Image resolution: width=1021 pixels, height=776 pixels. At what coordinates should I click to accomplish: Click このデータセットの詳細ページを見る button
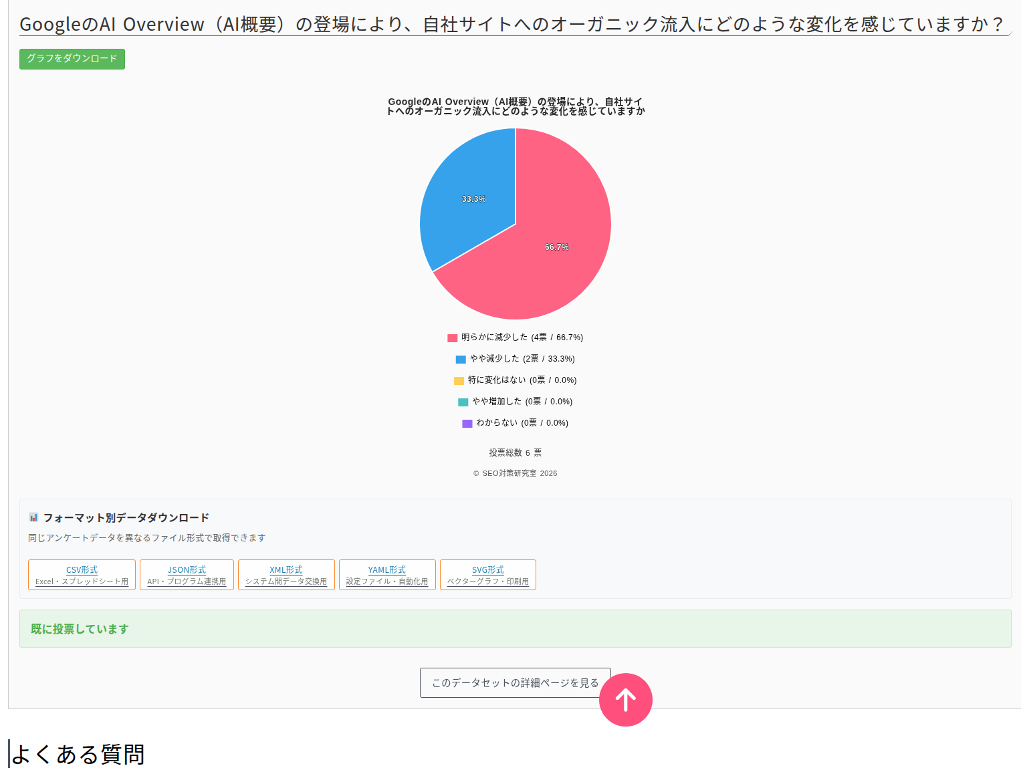[515, 682]
